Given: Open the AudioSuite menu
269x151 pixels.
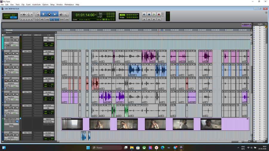Looking at the screenshot, I should coord(36,4).
